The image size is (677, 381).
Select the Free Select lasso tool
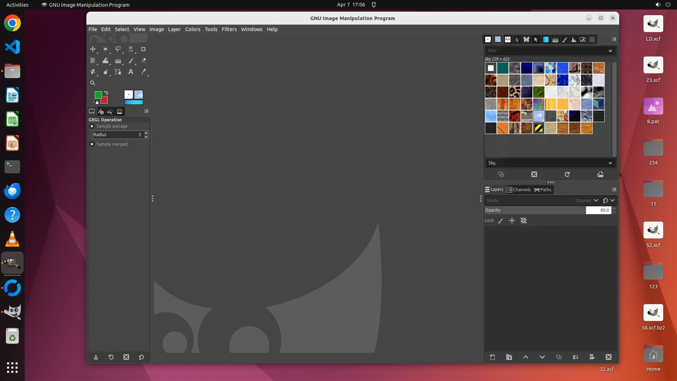click(x=118, y=49)
